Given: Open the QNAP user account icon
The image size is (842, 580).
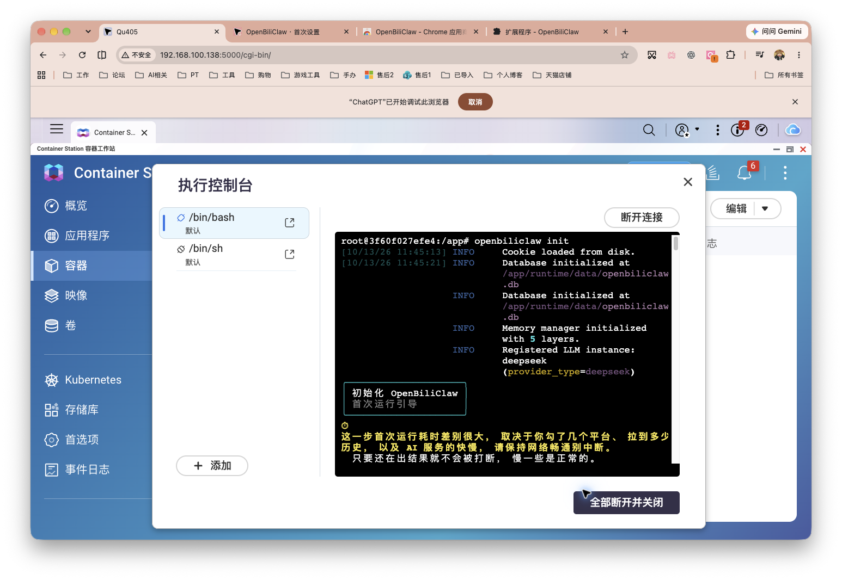Looking at the screenshot, I should click(682, 130).
